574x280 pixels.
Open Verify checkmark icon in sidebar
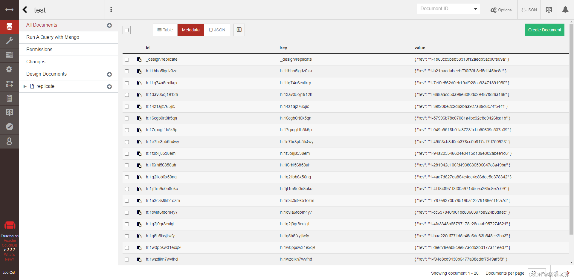click(9, 127)
